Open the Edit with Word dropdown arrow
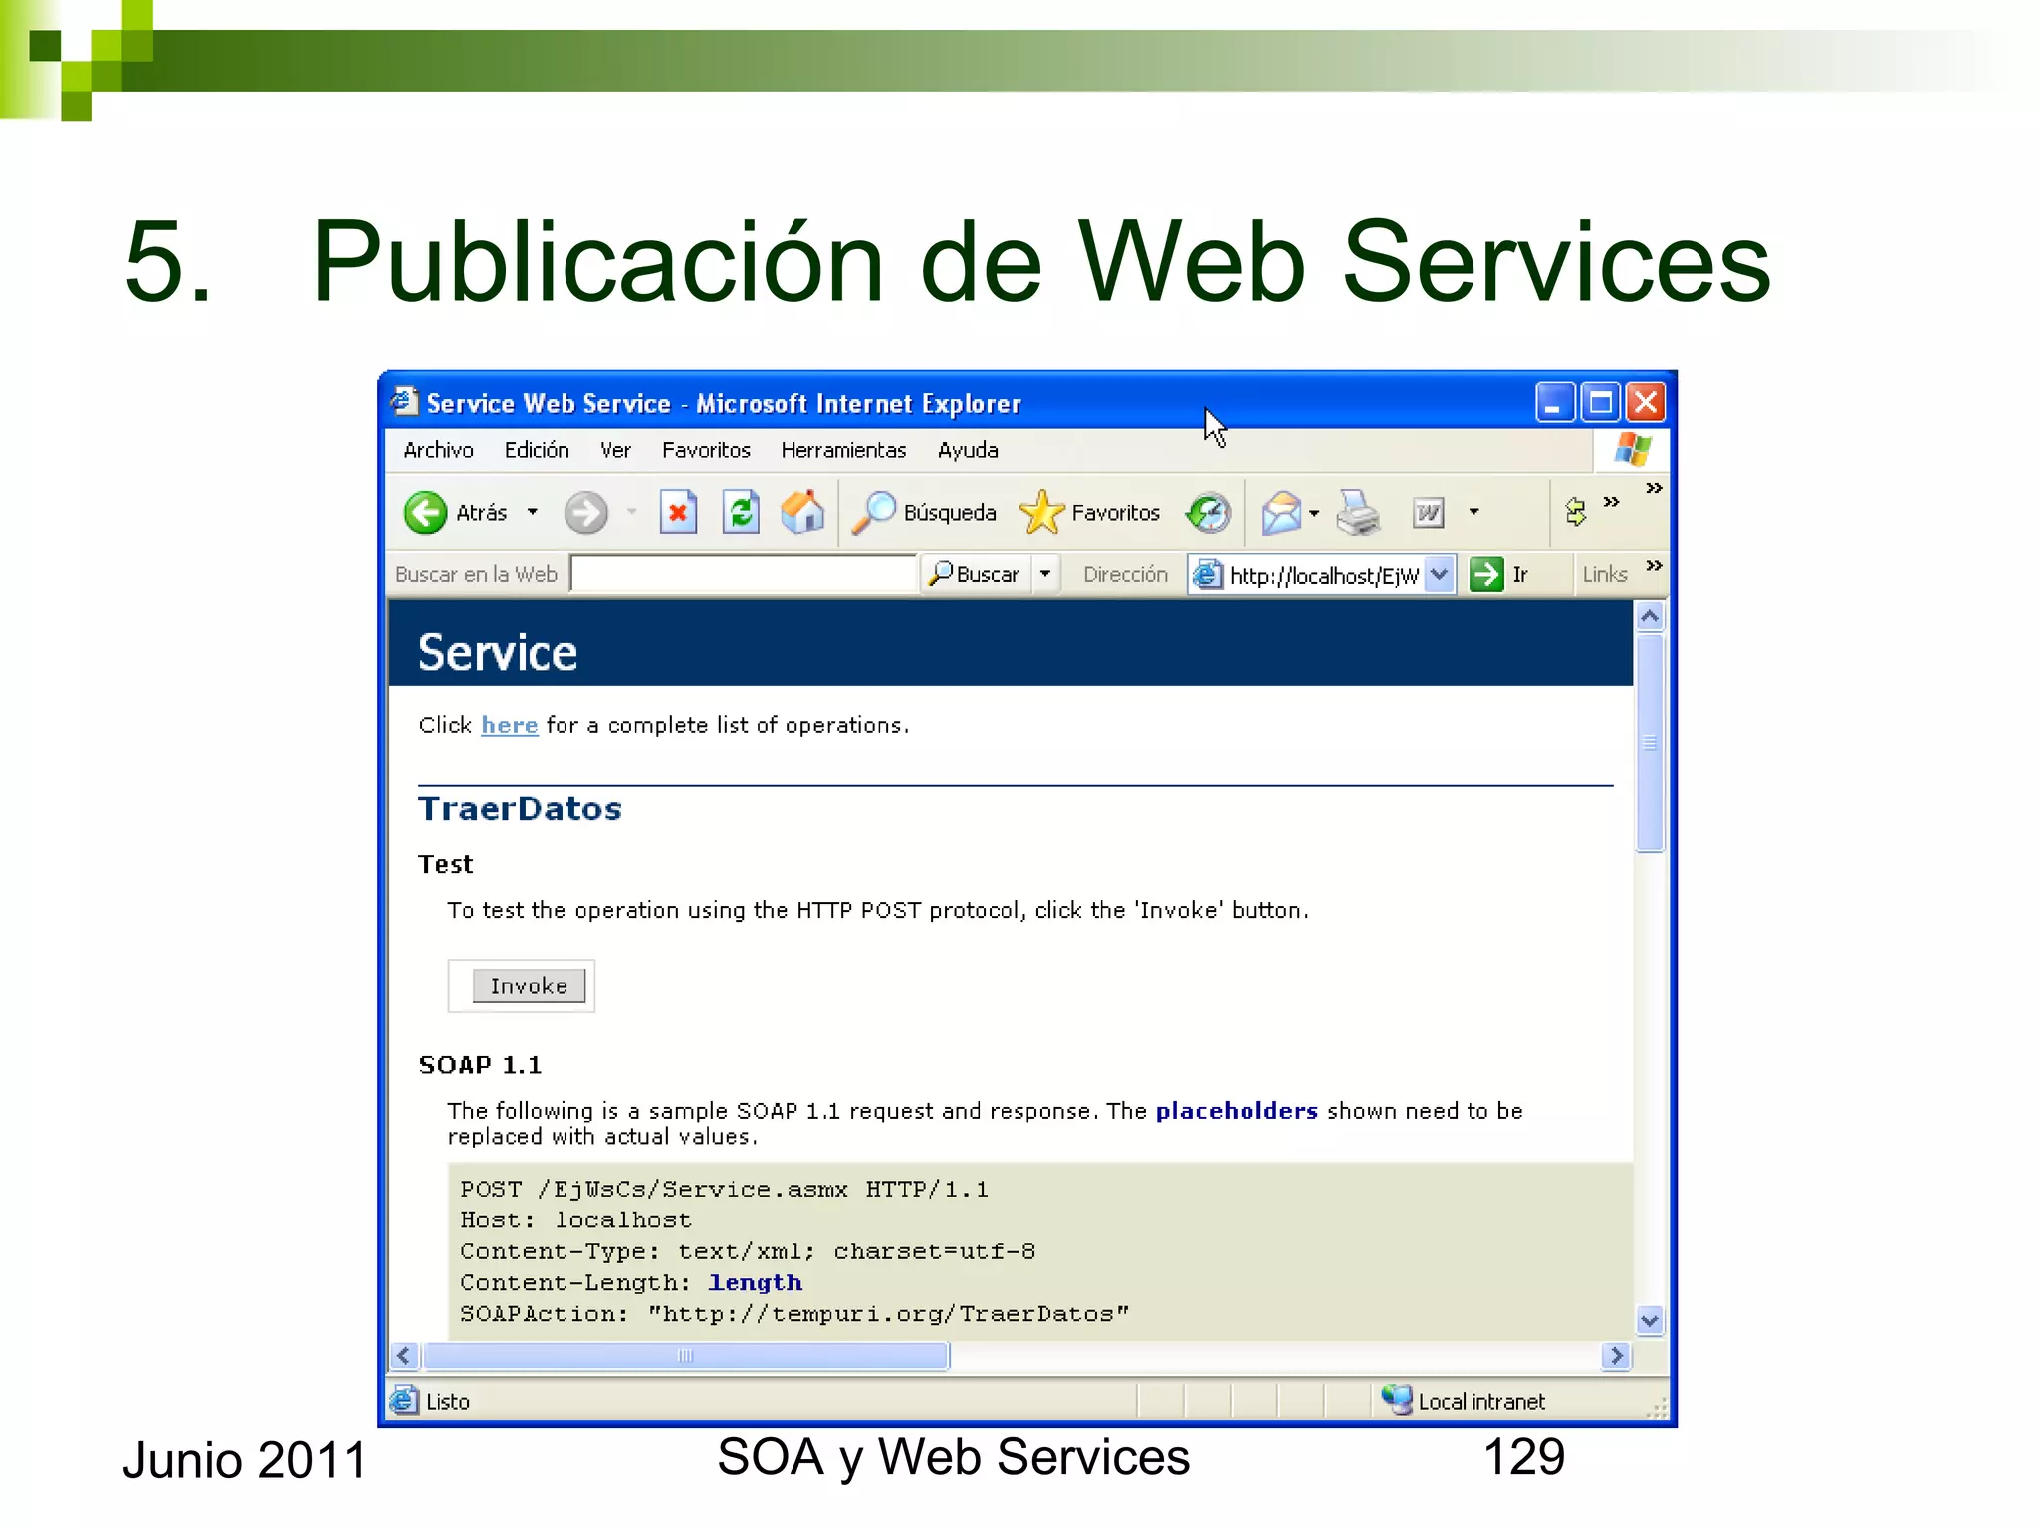The image size is (2039, 1529). pyautogui.click(x=1473, y=512)
